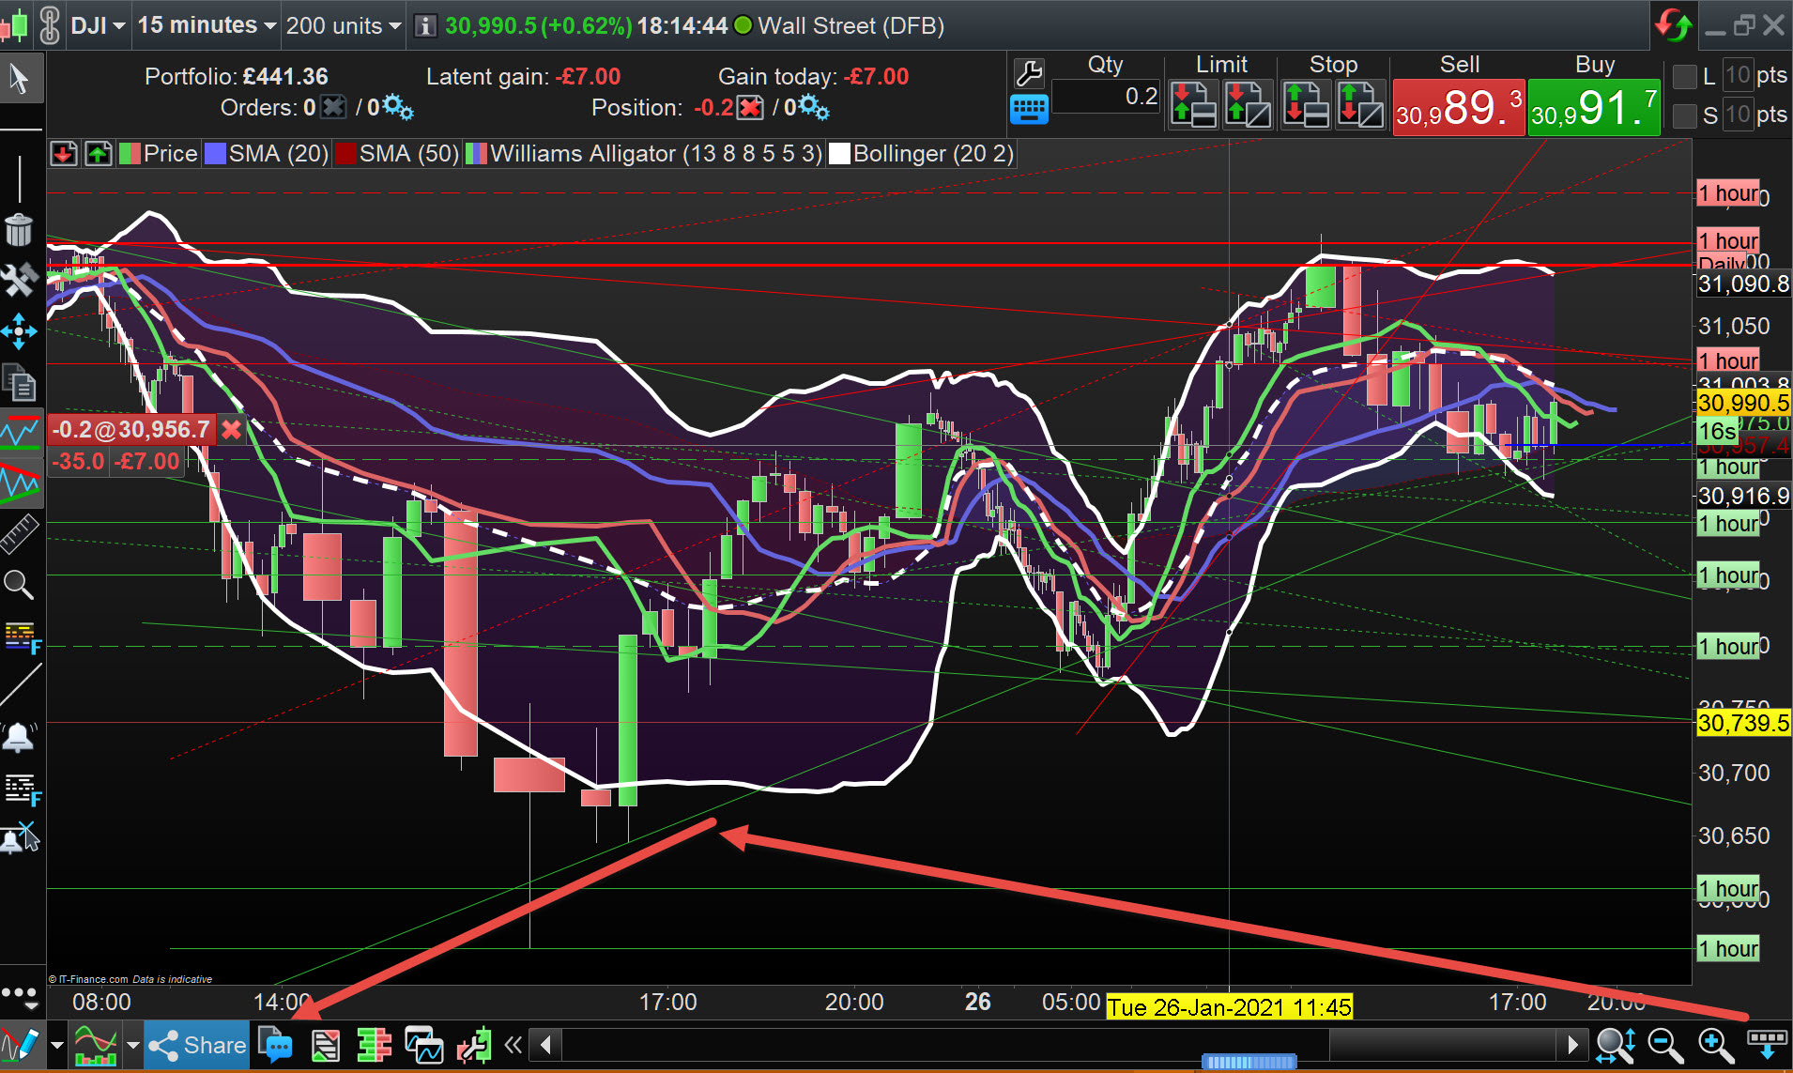Click the L 10 pts input field
The image size is (1793, 1073).
[x=1738, y=75]
